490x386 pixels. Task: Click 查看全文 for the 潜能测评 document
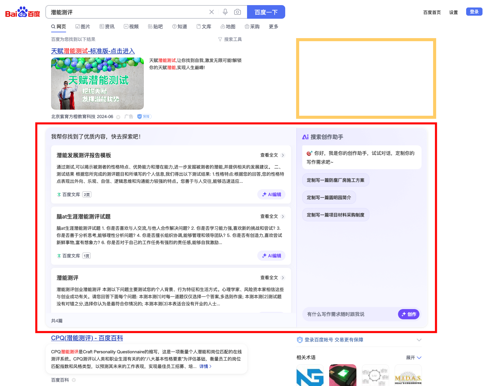point(272,278)
